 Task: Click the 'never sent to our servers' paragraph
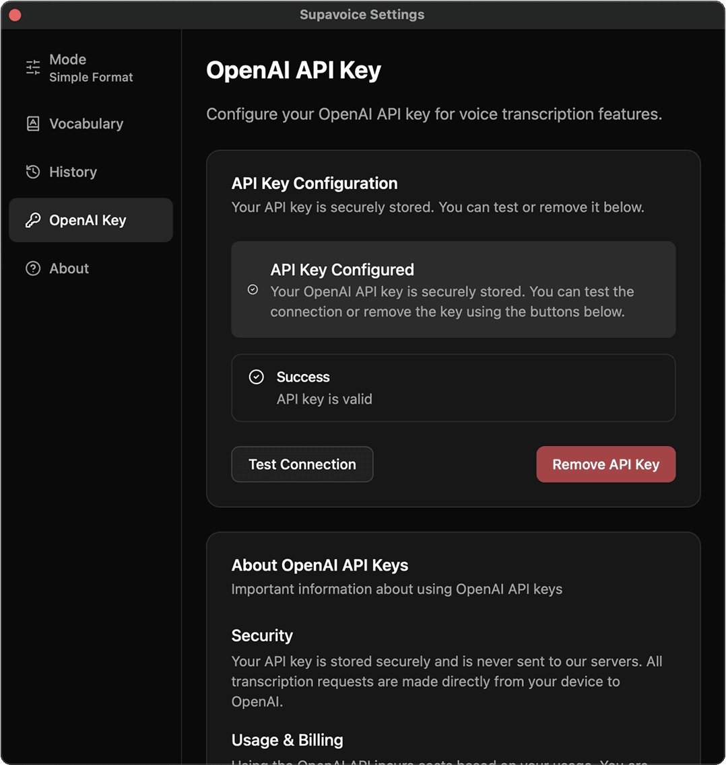pyautogui.click(x=447, y=682)
